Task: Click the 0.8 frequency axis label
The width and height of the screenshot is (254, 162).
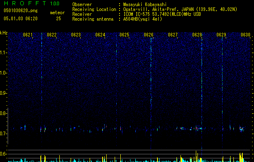Action: (x=3, y=113)
